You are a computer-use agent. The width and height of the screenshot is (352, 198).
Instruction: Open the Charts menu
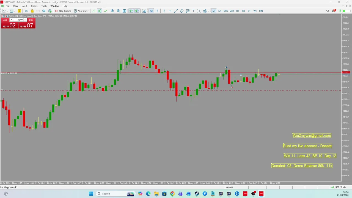pos(34,6)
